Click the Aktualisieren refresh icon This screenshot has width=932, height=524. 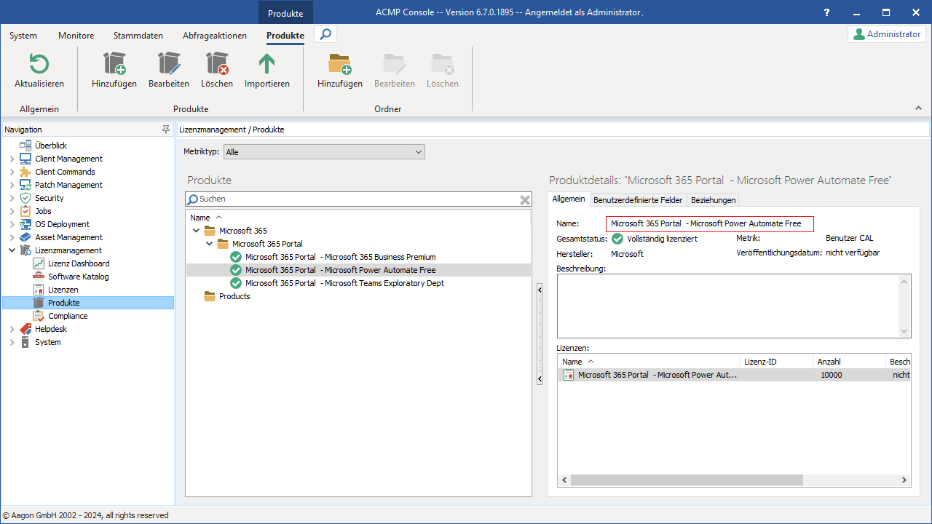point(39,65)
